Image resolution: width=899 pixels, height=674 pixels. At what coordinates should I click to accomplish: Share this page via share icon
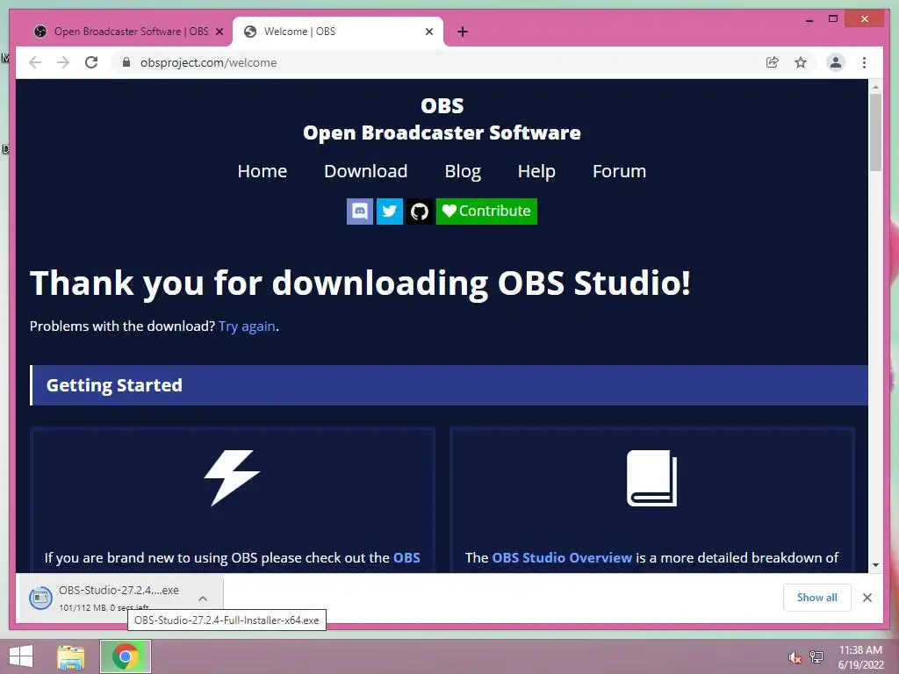(773, 62)
